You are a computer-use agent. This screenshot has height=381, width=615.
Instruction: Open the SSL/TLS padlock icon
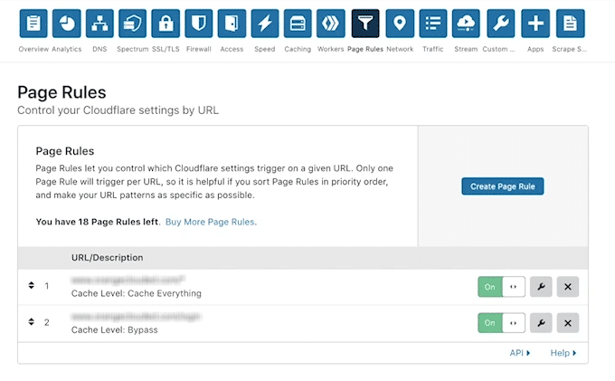coord(166,24)
